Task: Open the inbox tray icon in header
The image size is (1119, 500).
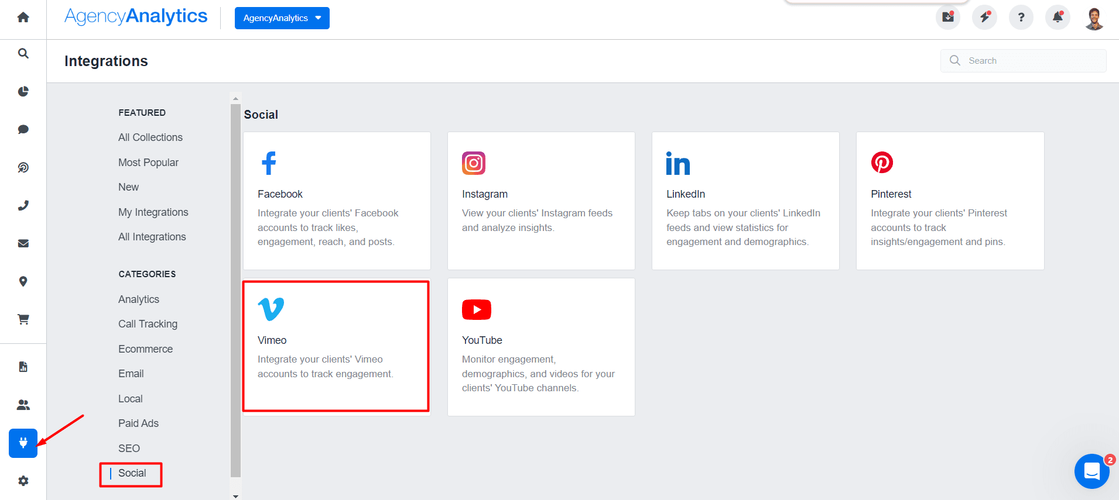Action: pos(948,17)
